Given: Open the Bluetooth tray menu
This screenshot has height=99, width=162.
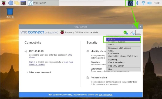Looking at the screenshot, I should point(137,3).
